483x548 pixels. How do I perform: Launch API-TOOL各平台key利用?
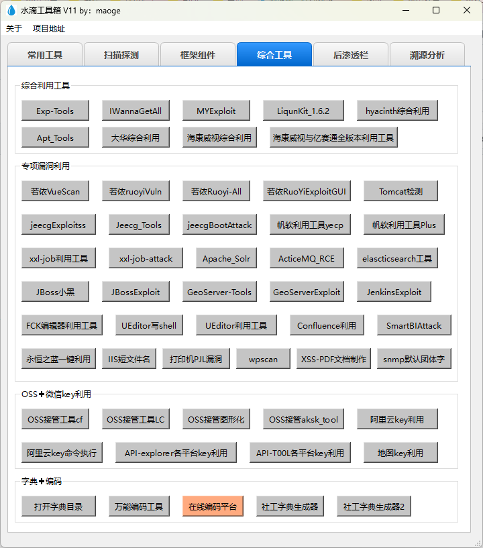pos(301,453)
